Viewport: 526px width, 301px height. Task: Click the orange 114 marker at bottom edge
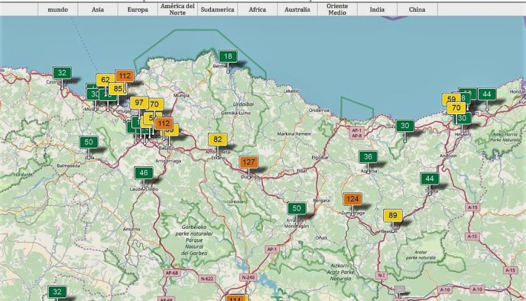pyautogui.click(x=235, y=298)
